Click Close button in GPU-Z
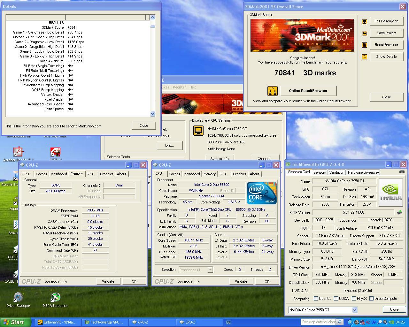 tap(394, 309)
